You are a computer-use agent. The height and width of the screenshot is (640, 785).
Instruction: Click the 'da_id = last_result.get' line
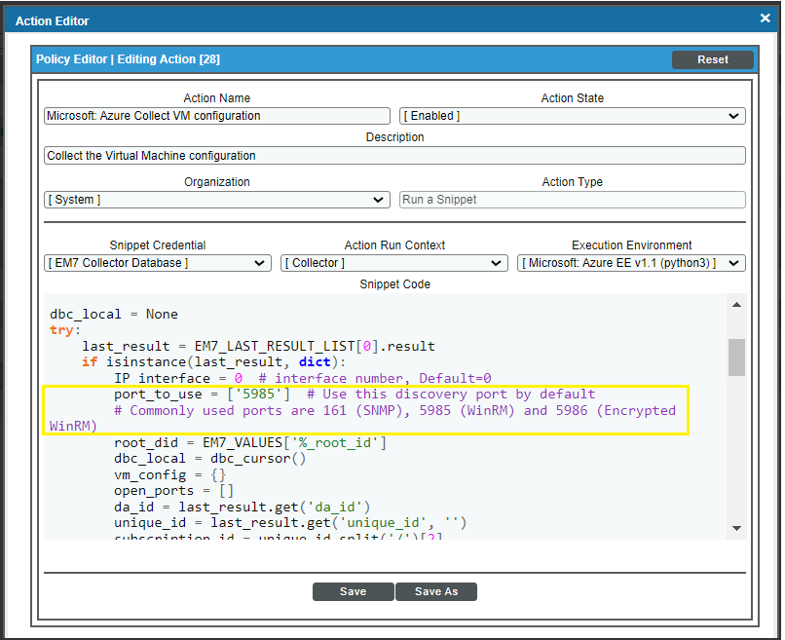point(242,507)
